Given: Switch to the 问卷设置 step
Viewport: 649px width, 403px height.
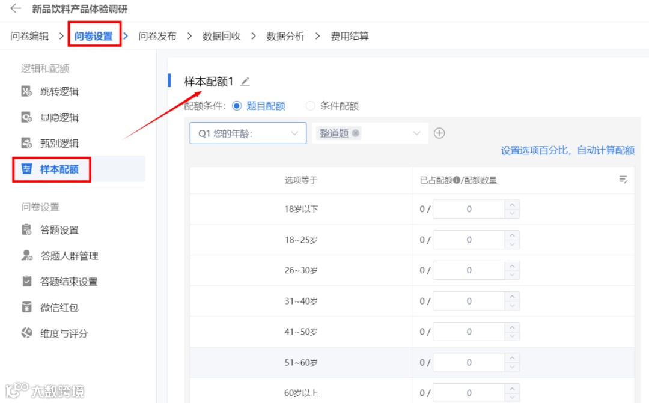Looking at the screenshot, I should tap(94, 37).
